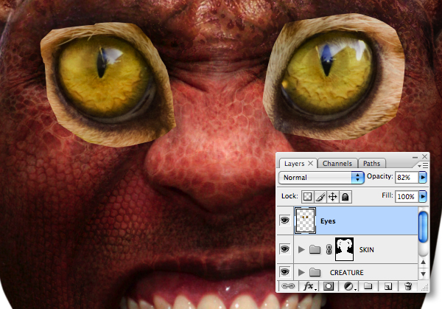Expand the SKIN group
Screen dimensions: 442x309
(301, 249)
